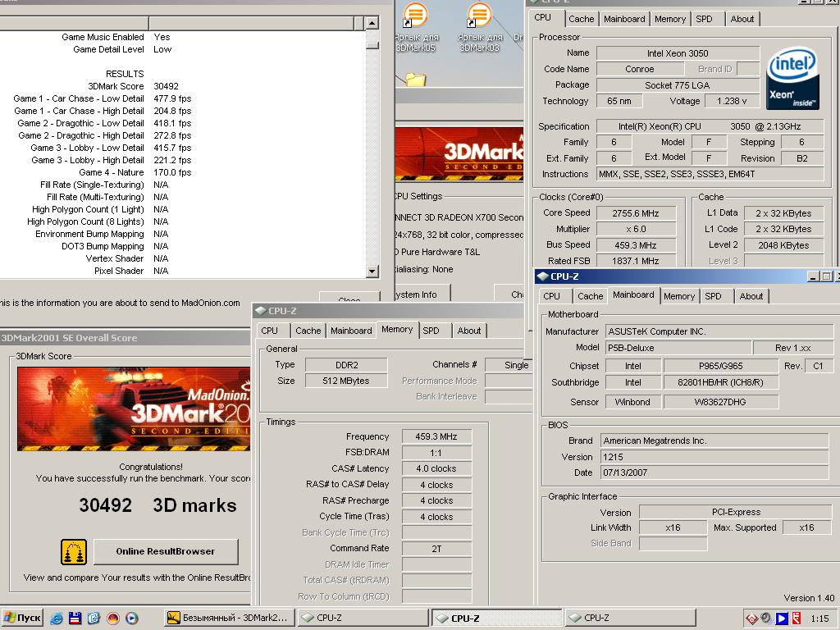
Task: Open the Ярлык для 3DMark05 desktop shortcut
Action: 415,27
